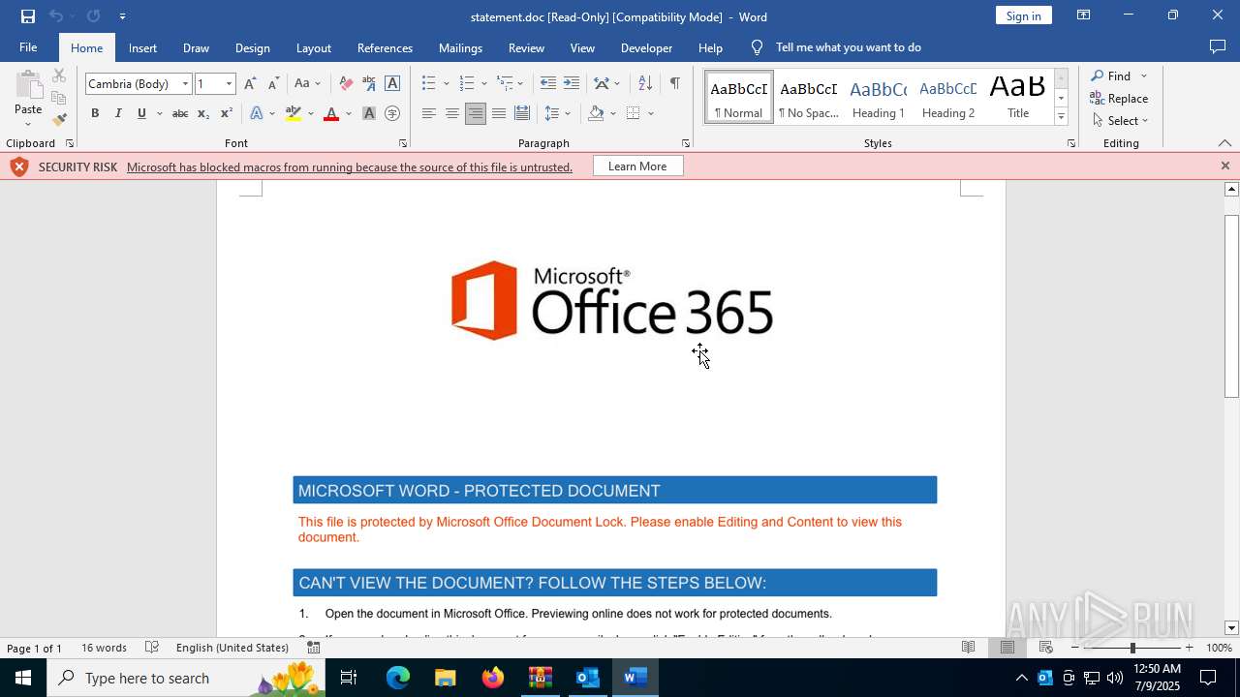Click the Replace button
This screenshot has width=1240, height=697.
pyautogui.click(x=1119, y=99)
